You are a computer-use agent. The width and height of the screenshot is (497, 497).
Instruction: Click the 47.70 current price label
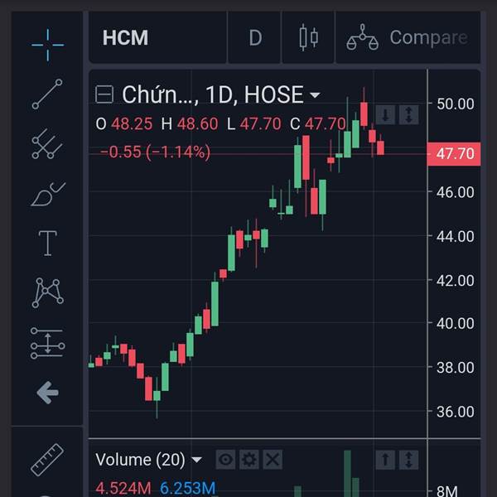coord(454,154)
